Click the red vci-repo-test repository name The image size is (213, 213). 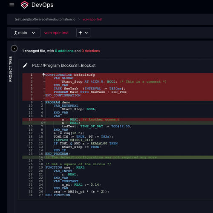tap(56, 33)
